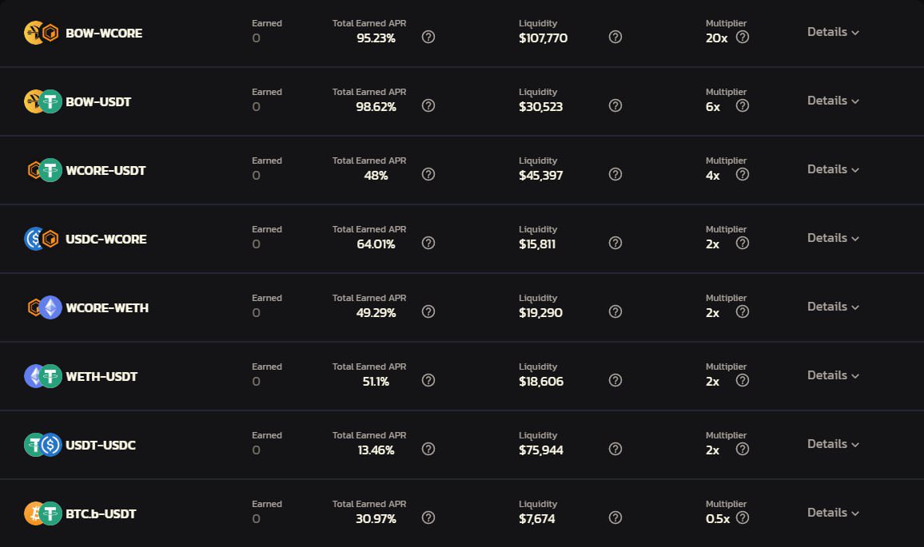Select the USDT-USDC farm name

(x=101, y=445)
